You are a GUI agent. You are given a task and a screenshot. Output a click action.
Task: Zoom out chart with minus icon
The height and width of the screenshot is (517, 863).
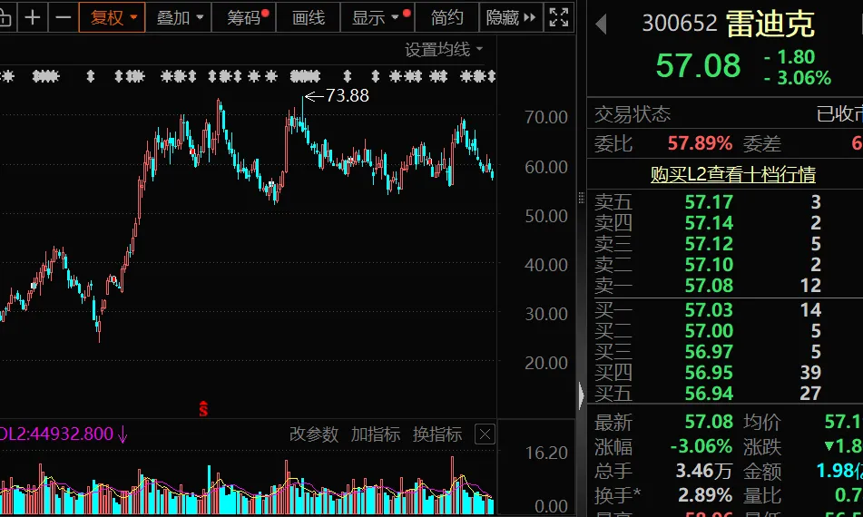[63, 17]
